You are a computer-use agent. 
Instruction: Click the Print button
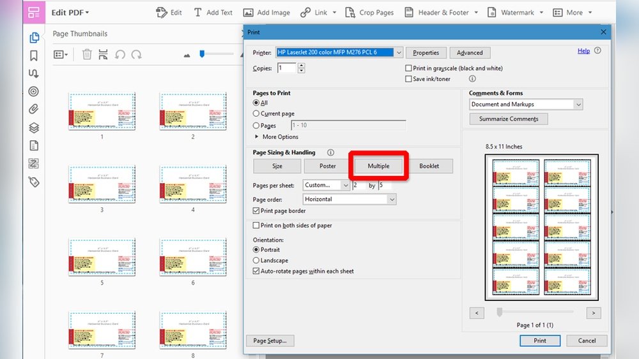540,341
